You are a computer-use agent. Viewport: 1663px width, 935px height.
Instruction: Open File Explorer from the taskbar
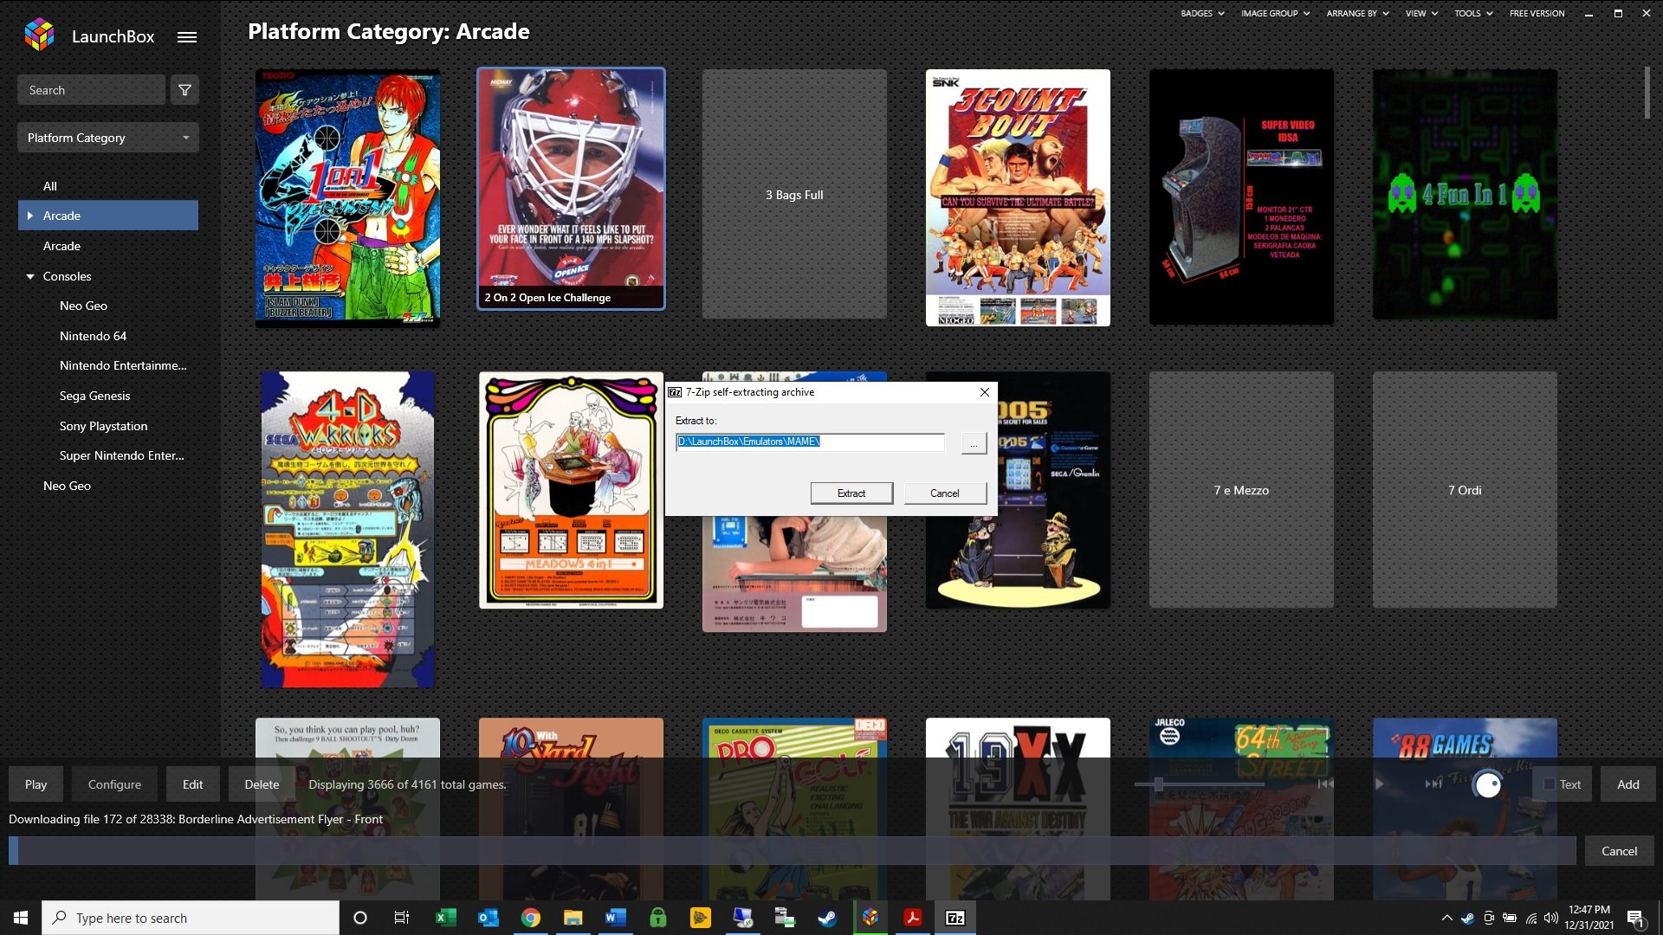(x=573, y=918)
